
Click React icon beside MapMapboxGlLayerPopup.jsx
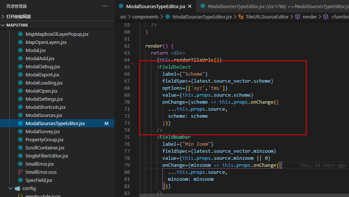20,34
